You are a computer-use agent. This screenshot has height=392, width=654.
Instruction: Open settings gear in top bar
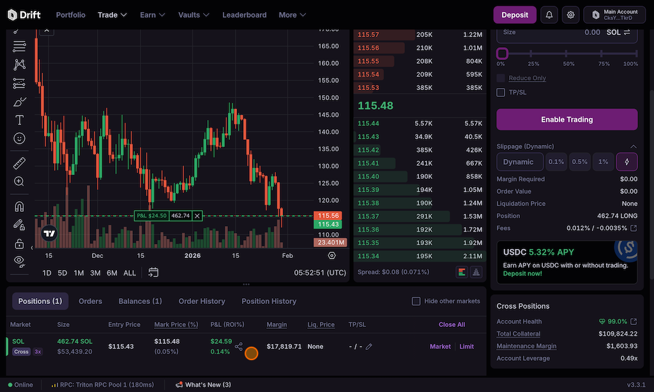click(571, 15)
